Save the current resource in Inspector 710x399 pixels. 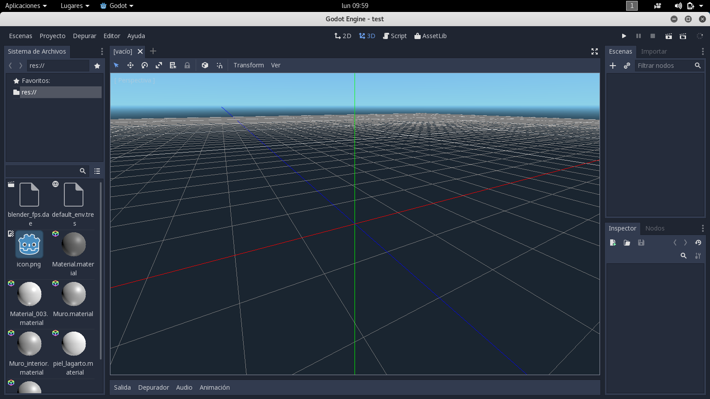click(641, 243)
